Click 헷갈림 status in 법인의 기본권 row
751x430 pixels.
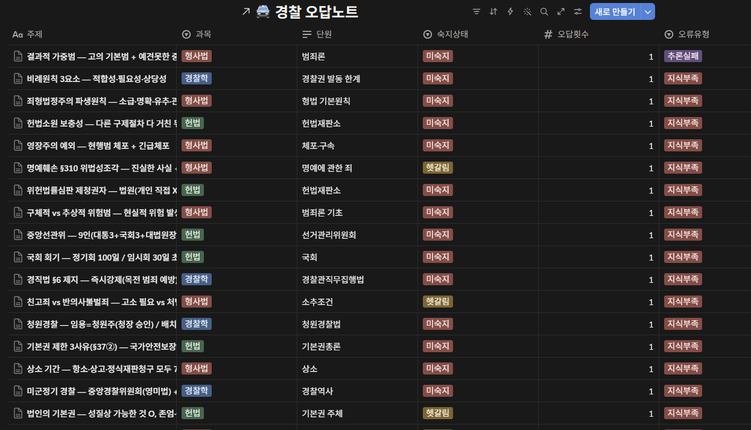click(438, 413)
